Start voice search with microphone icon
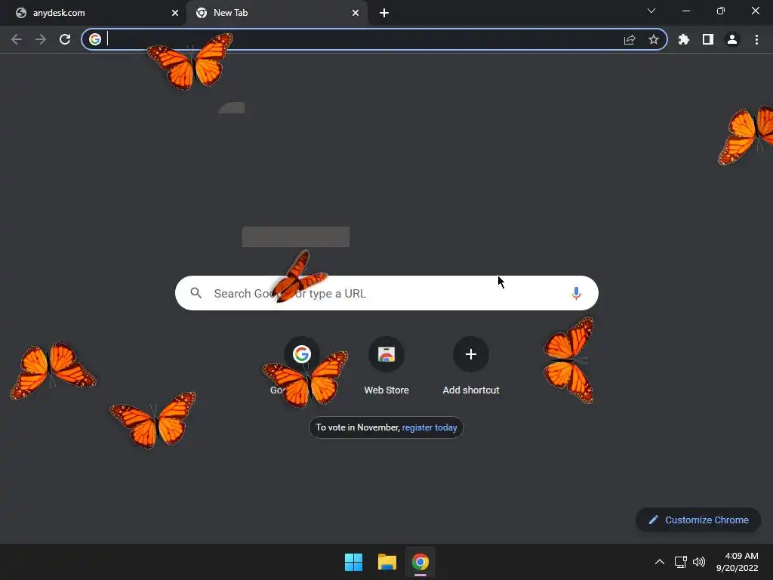The width and height of the screenshot is (773, 580). coord(576,294)
